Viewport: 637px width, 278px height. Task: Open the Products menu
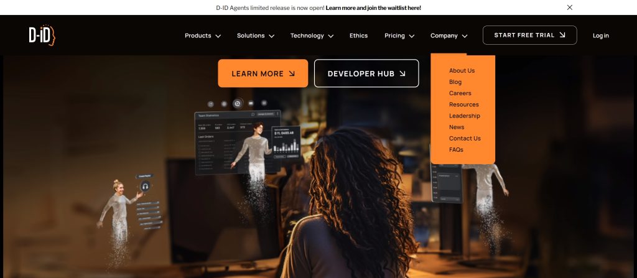tap(198, 35)
